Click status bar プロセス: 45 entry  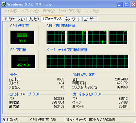tap(10, 120)
